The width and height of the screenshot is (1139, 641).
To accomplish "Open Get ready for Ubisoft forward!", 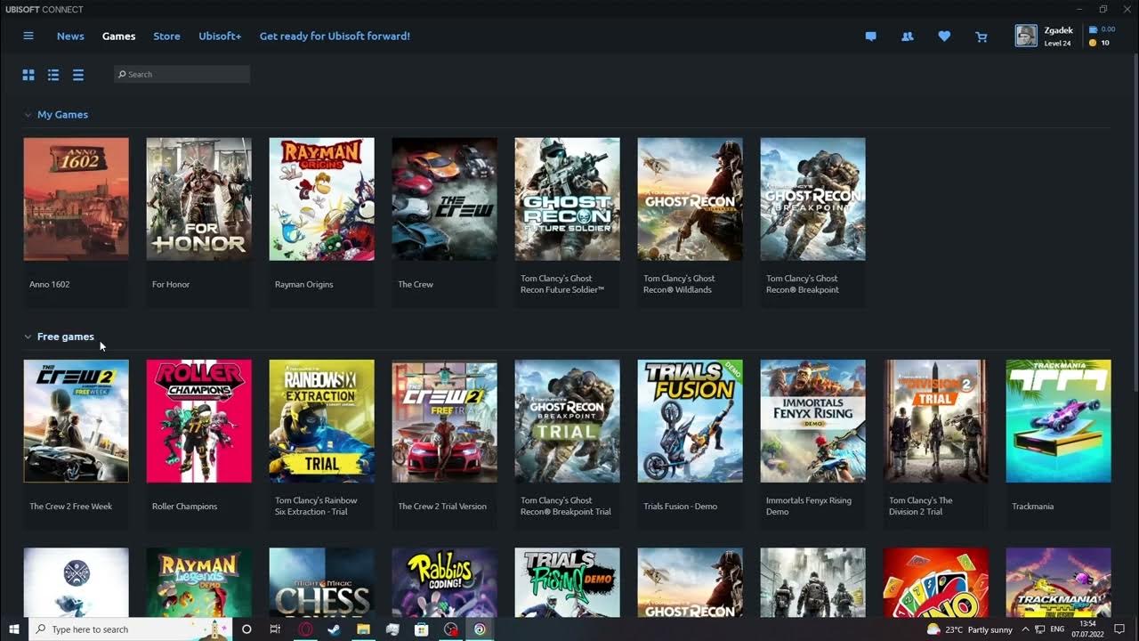I will [335, 37].
